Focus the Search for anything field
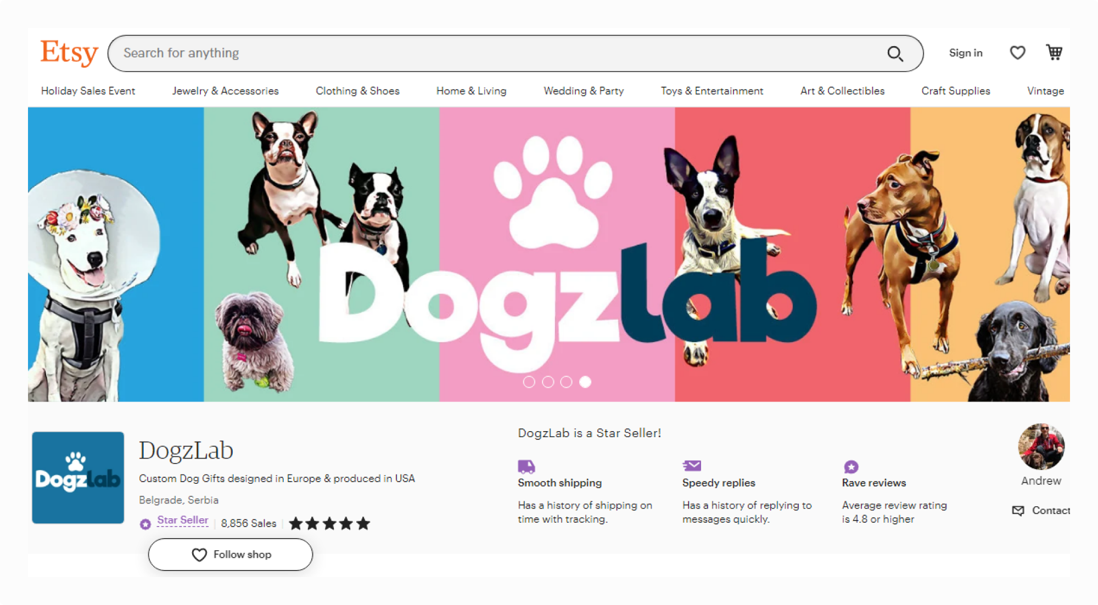The height and width of the screenshot is (605, 1098). pyautogui.click(x=516, y=53)
